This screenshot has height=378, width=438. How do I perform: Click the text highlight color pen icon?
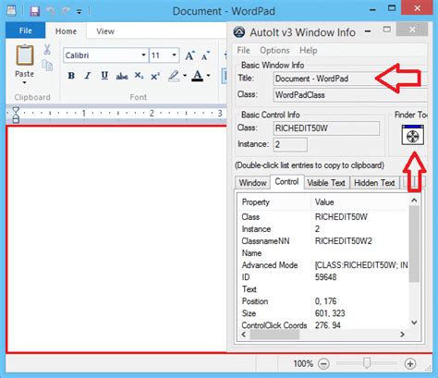[x=174, y=76]
